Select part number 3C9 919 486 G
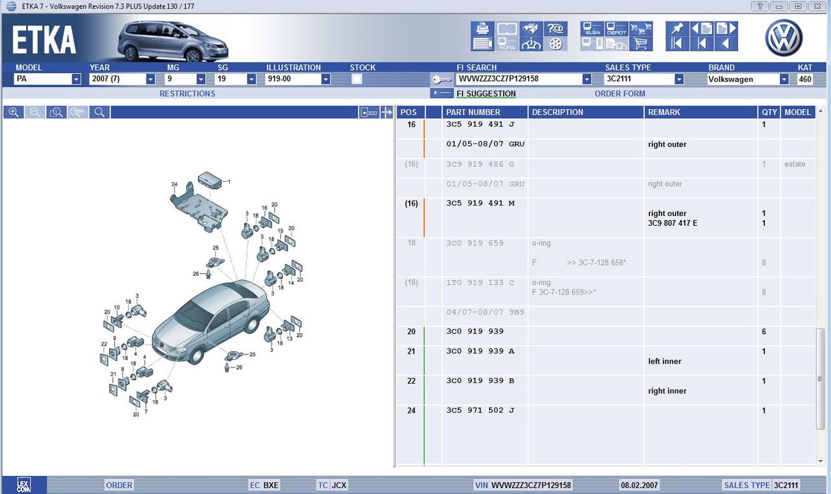 pyautogui.click(x=480, y=164)
